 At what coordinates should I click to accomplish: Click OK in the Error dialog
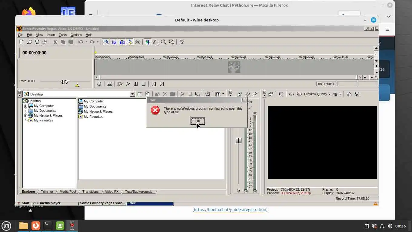pos(198,121)
